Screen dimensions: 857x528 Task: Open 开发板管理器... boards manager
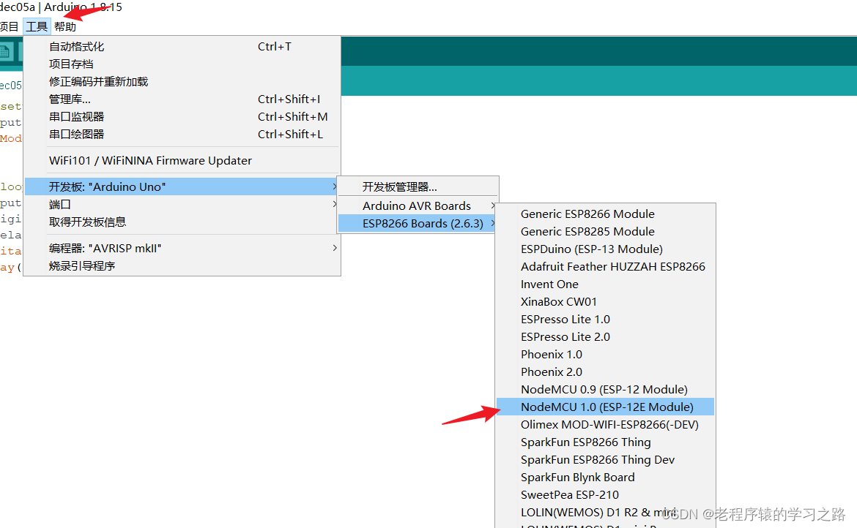(418, 186)
